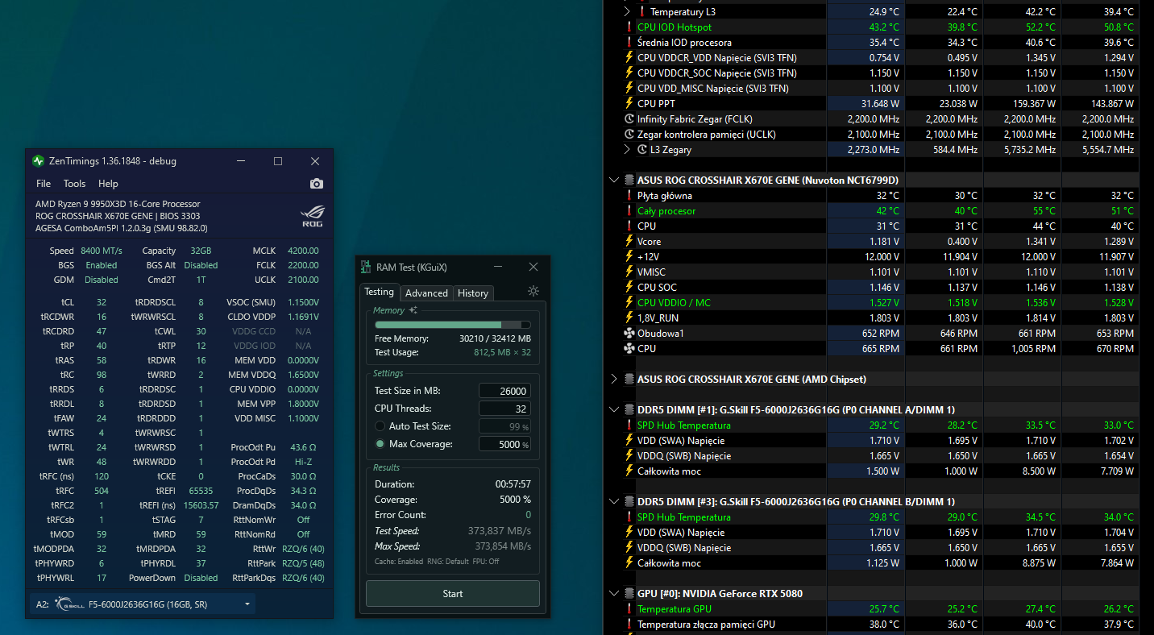The image size is (1154, 635).
Task: Click the Test Size in MB input field
Action: (x=504, y=391)
